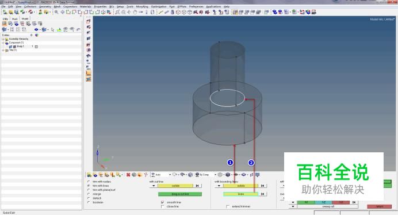
Task: Reset the bounding lines selection
Action: click(x=263, y=194)
